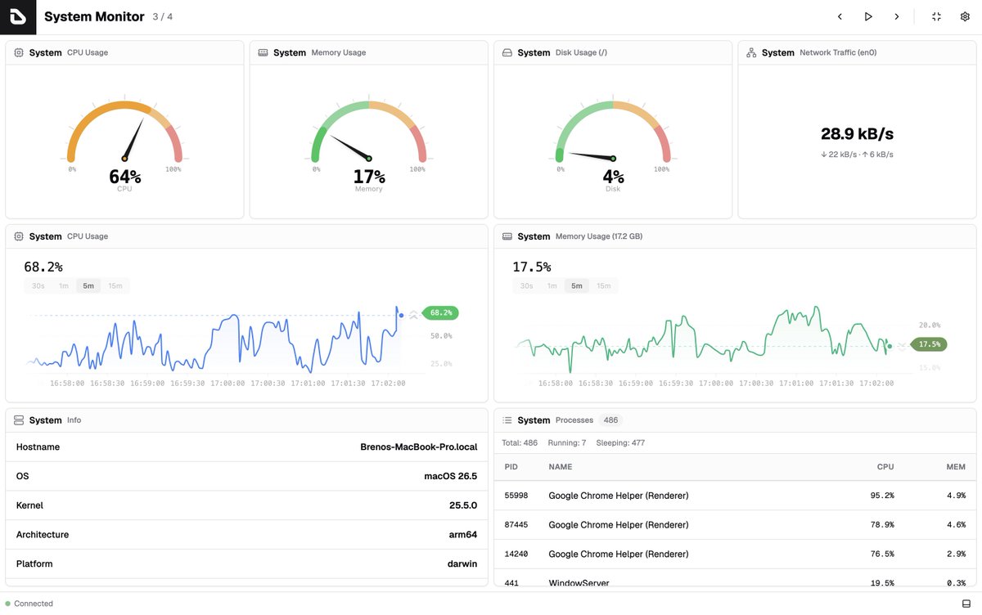Click the 4.9% memory cell
The image size is (982, 615).
coord(956,496)
